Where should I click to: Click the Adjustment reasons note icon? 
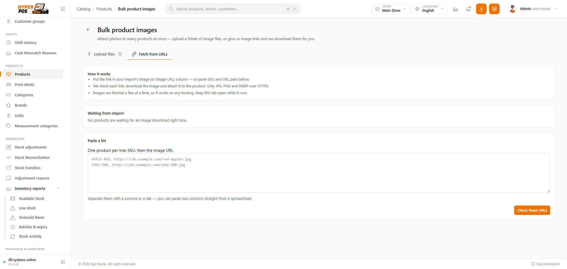point(9,178)
